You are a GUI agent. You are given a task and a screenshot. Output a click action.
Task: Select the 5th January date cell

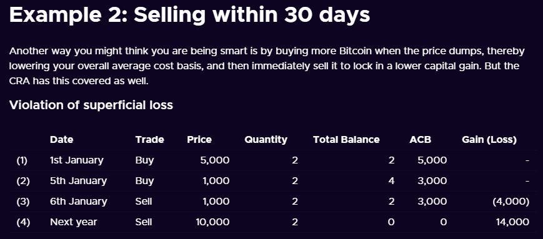pos(78,181)
